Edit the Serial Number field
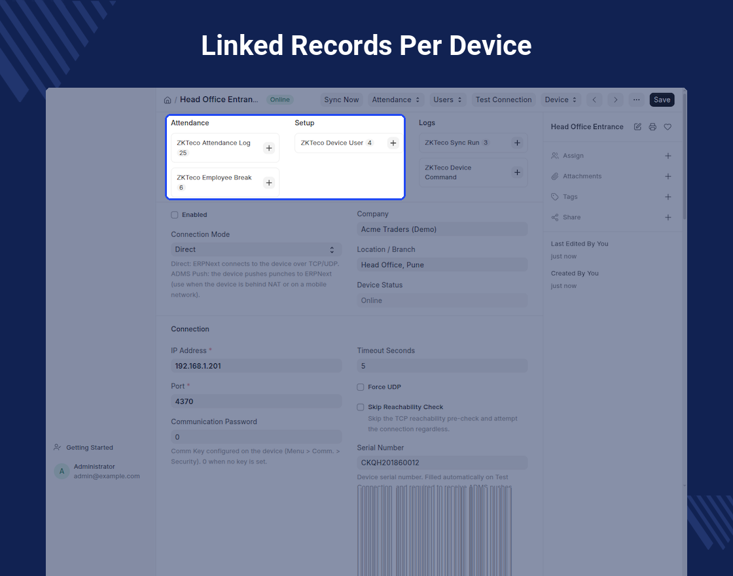Viewport: 733px width, 576px height. point(442,463)
